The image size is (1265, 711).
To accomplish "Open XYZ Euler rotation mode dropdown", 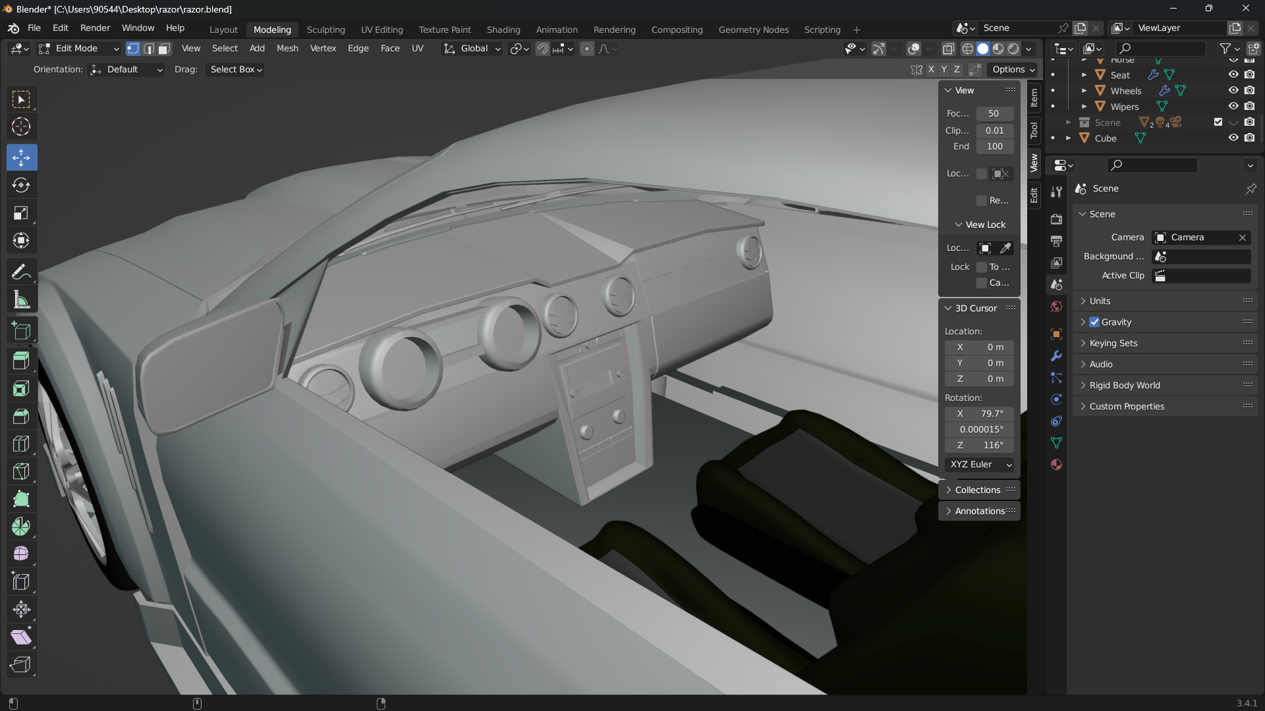I will point(980,464).
